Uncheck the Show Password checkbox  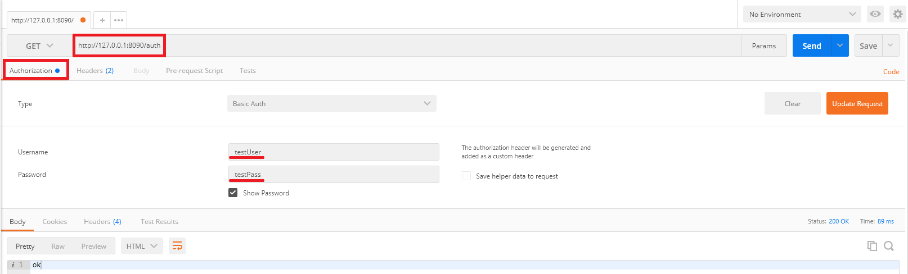pyautogui.click(x=233, y=193)
